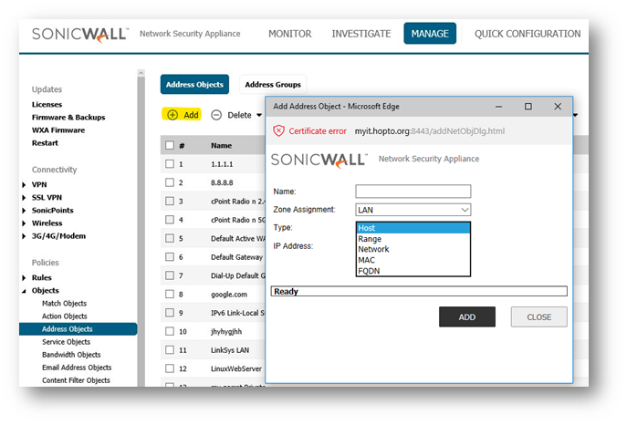Open Match Objects in sidebar
The height and width of the screenshot is (425, 627).
coord(65,304)
